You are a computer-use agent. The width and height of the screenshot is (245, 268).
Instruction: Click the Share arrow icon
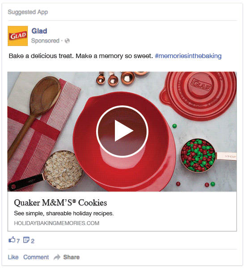click(x=57, y=257)
